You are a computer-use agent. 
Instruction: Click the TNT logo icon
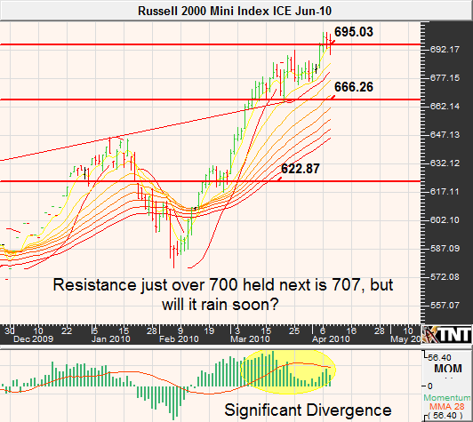pyautogui.click(x=446, y=335)
